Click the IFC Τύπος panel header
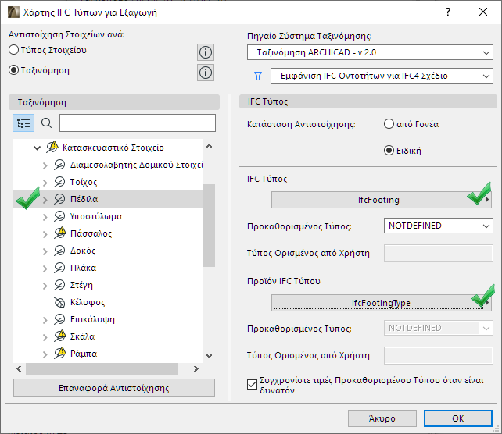This screenshot has height=434, width=502. [x=368, y=101]
